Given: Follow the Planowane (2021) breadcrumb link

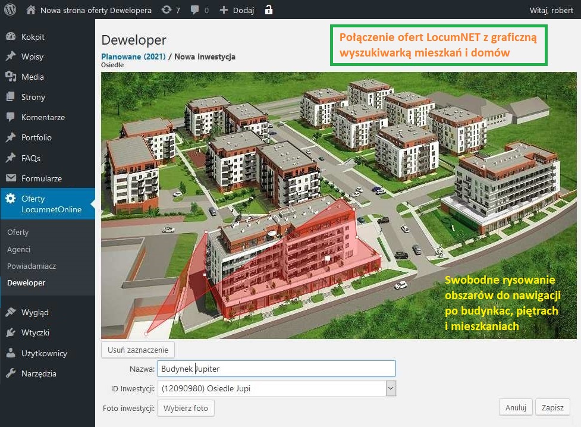Looking at the screenshot, I should tap(133, 56).
